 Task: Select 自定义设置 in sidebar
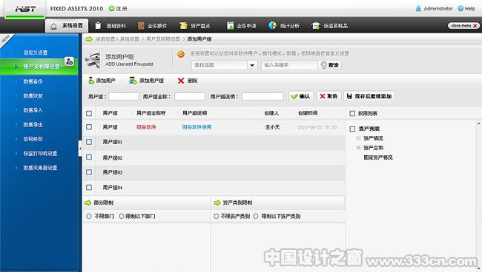coord(36,52)
